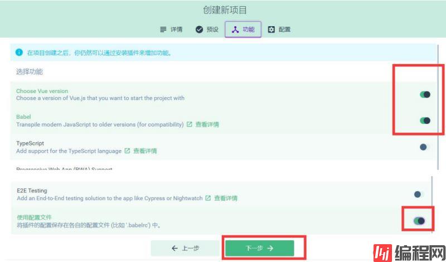Click the external link icon beside TypeScript

(127, 151)
